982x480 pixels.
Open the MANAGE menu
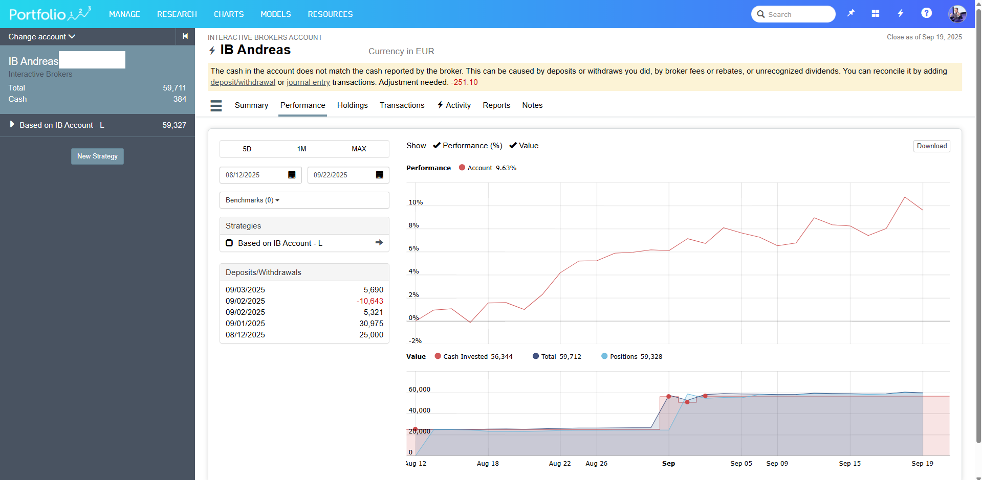[x=124, y=14]
